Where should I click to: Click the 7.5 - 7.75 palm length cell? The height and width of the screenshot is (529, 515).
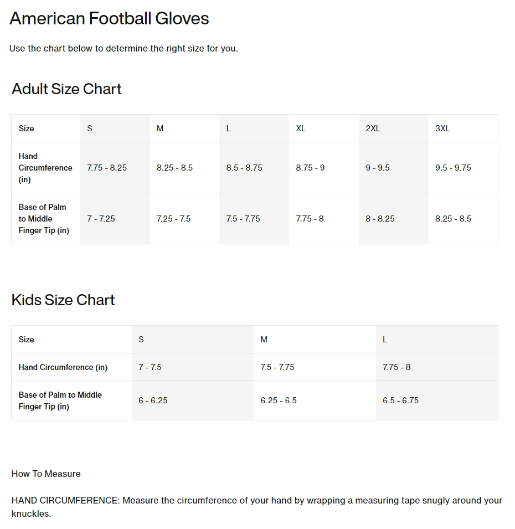(x=254, y=219)
